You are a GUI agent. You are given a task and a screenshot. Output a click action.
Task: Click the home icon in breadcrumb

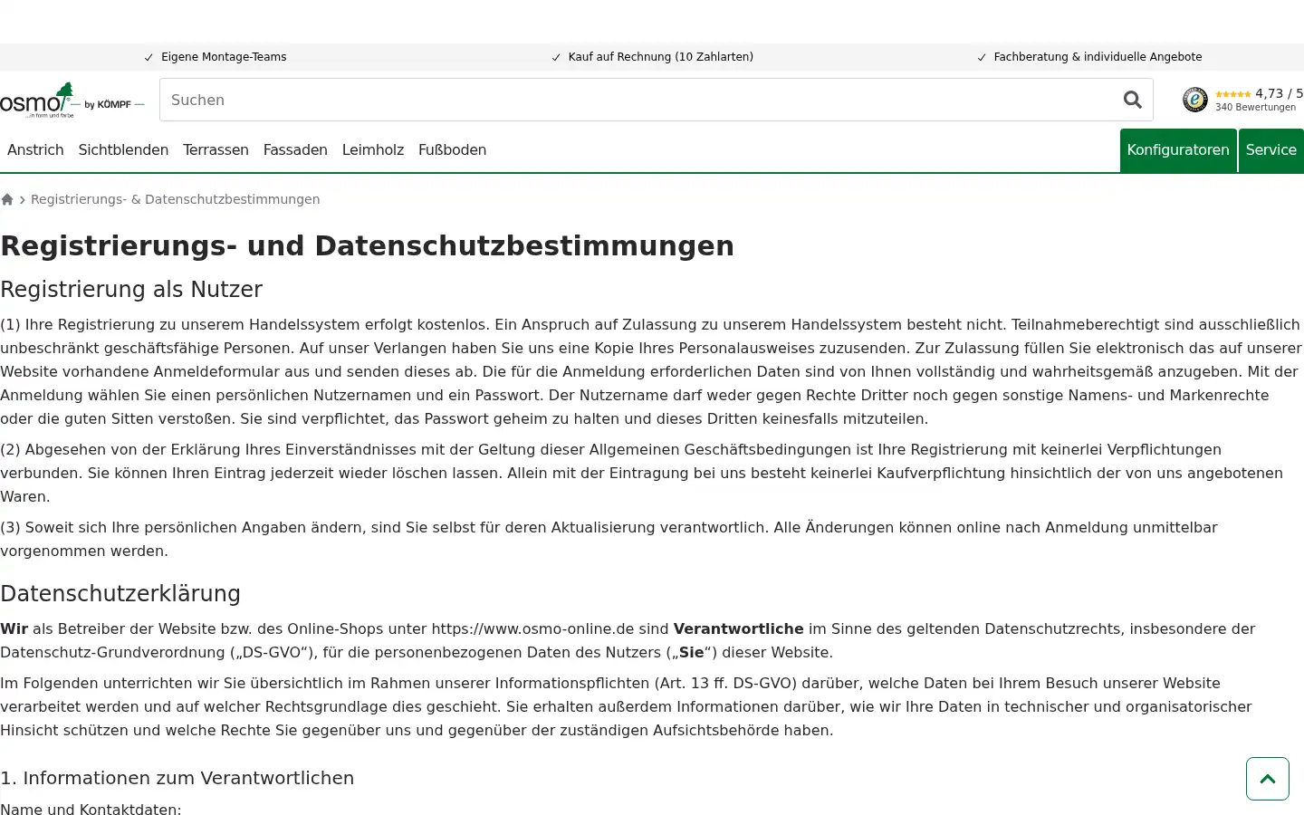click(x=7, y=199)
